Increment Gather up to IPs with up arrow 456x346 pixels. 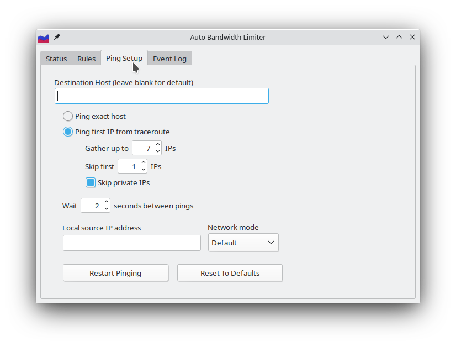coord(157,145)
